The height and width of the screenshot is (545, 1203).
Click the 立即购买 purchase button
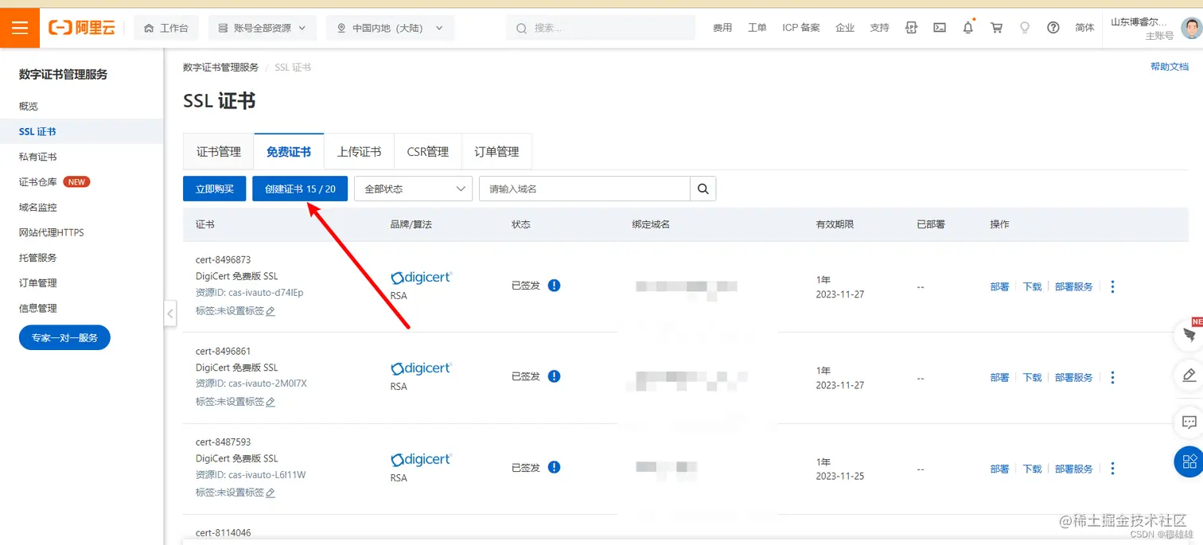(x=214, y=189)
